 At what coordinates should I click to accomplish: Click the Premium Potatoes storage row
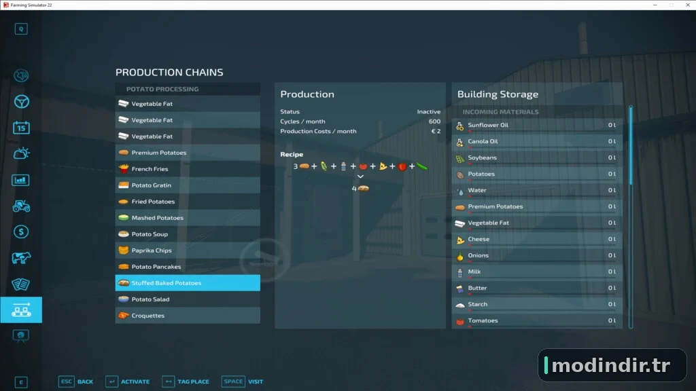coord(537,206)
